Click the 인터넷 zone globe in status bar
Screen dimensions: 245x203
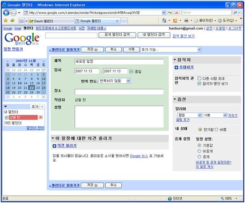coord(170,199)
